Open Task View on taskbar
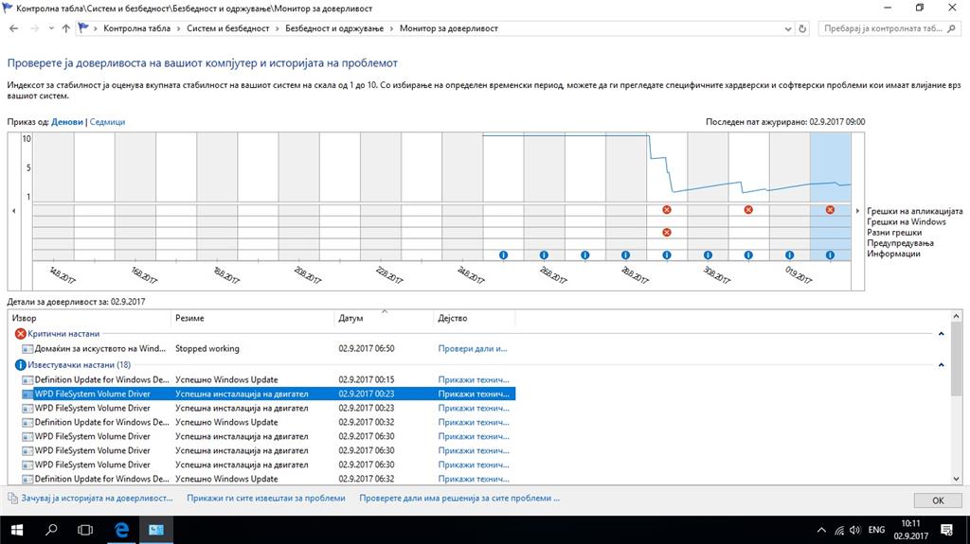 pyautogui.click(x=85, y=530)
